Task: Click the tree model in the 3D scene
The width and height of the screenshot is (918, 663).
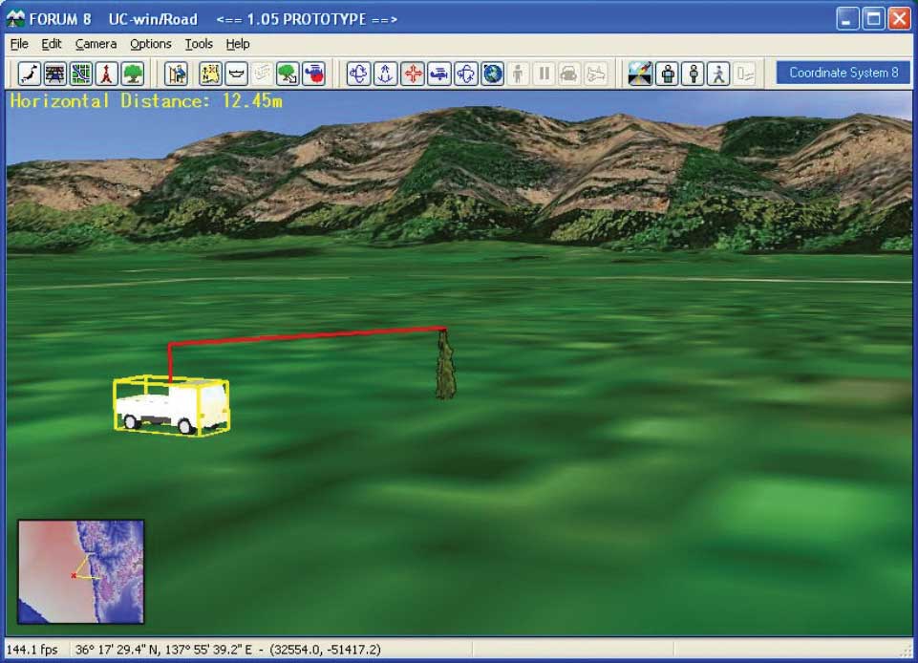Action: 445,366
